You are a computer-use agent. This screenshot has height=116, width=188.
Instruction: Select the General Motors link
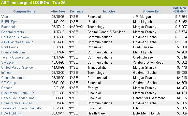tap(12, 32)
